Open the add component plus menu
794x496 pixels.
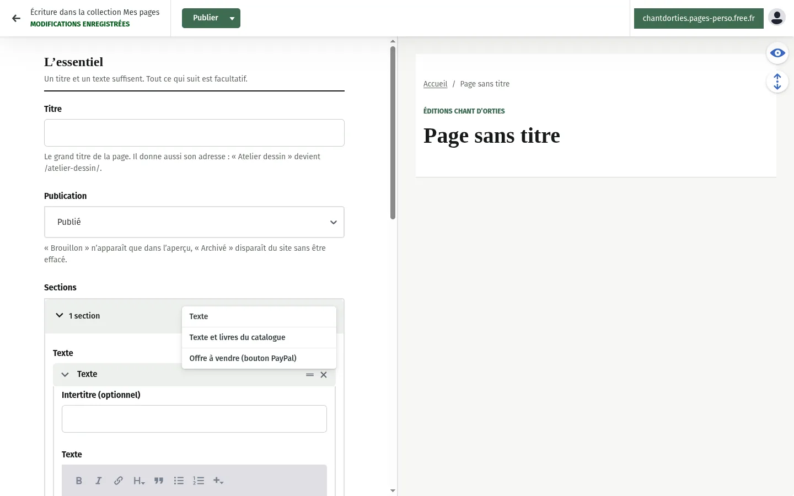click(x=218, y=481)
